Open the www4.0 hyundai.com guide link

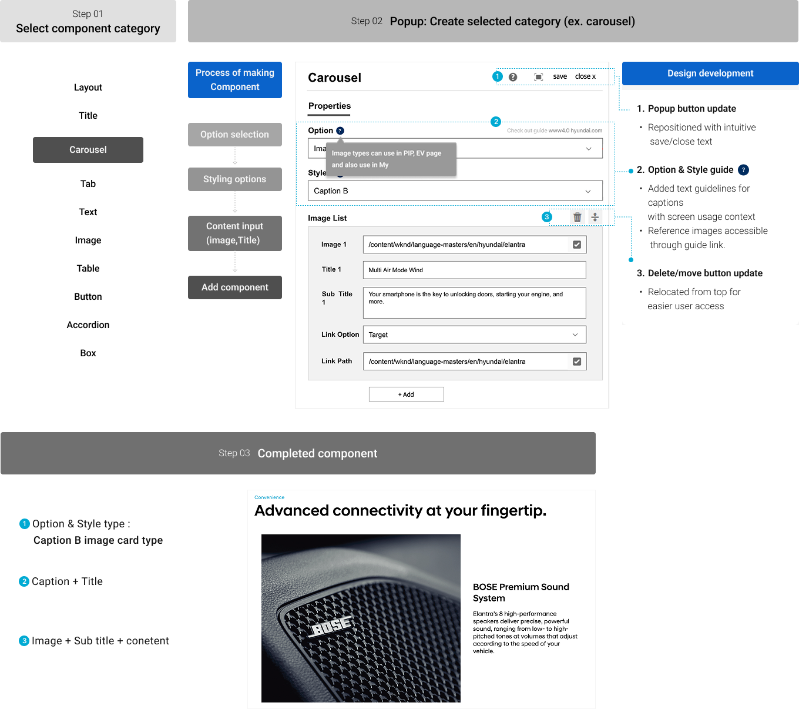click(575, 131)
